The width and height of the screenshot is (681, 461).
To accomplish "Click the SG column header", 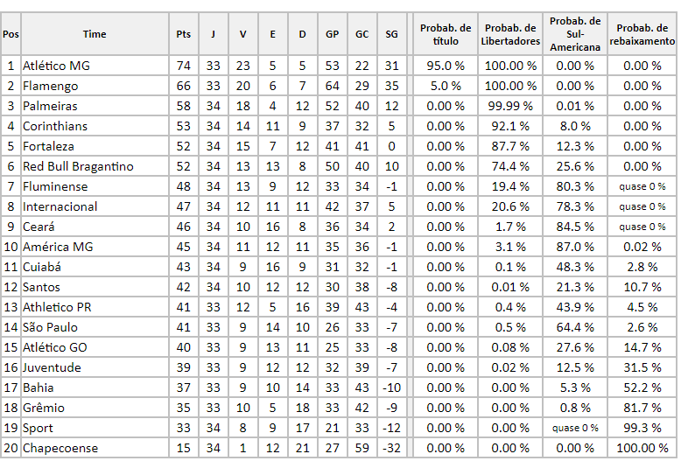I will point(391,34).
